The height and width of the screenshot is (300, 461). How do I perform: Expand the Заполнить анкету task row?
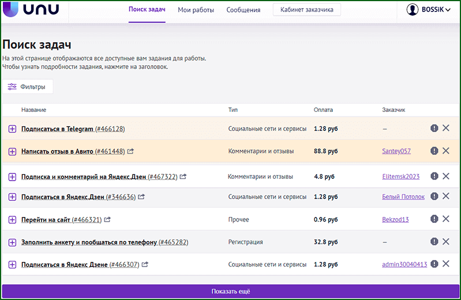pos(12,242)
